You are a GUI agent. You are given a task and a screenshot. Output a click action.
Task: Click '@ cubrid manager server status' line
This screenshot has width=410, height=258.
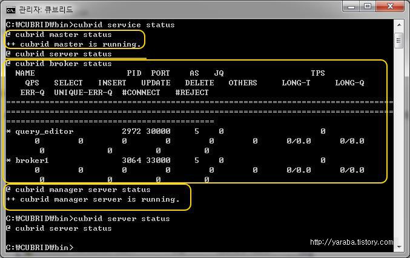pos(79,190)
